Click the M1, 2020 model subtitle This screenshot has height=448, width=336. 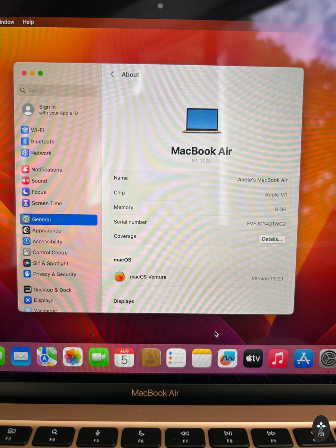pyautogui.click(x=201, y=161)
